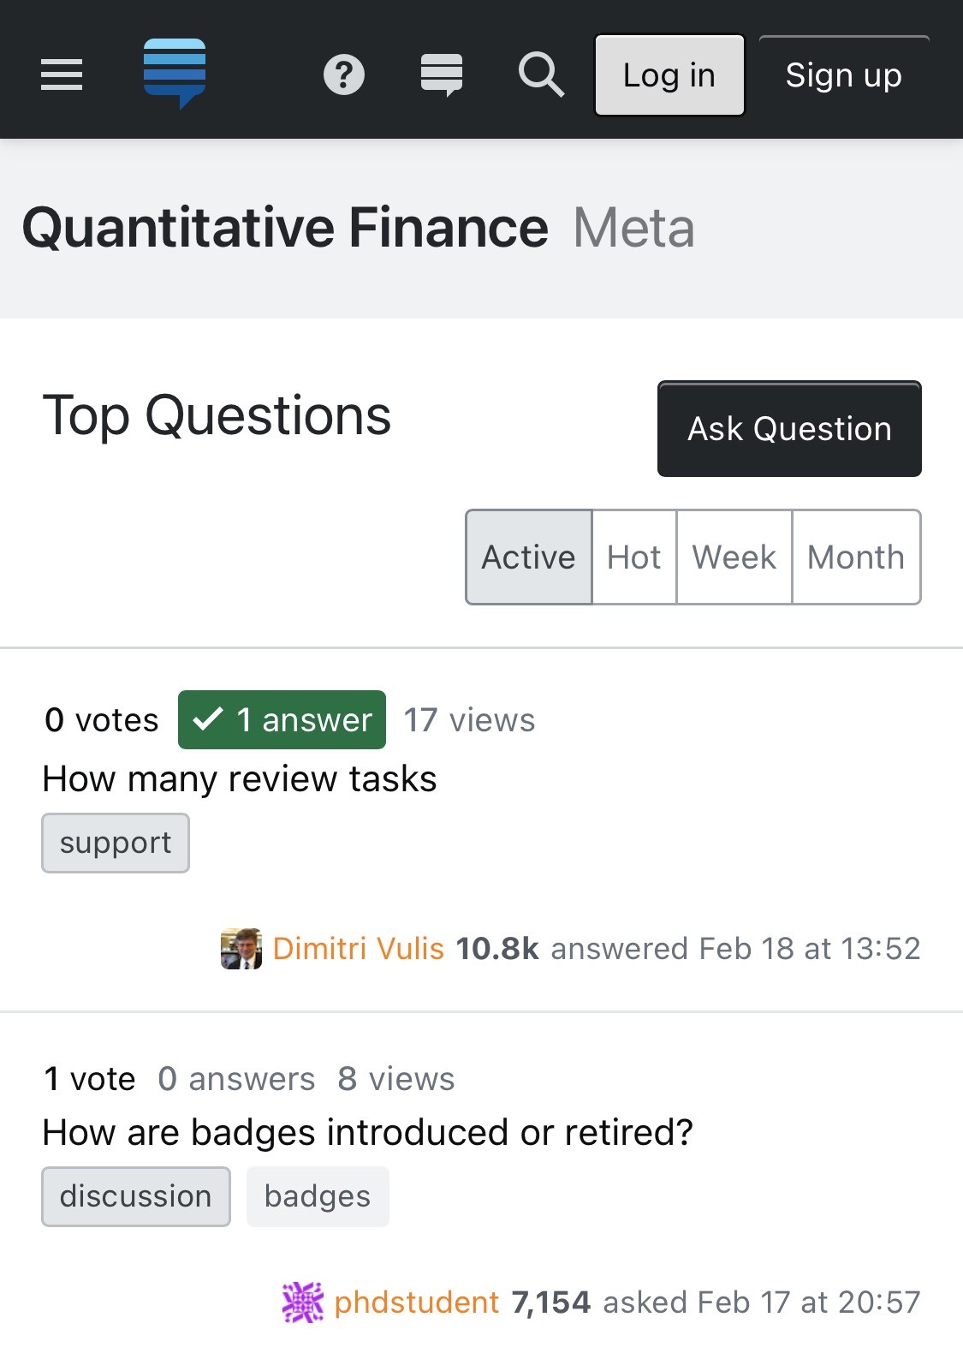The height and width of the screenshot is (1359, 963).
Task: Open the question 'How many review tasks'
Action: coord(240,779)
